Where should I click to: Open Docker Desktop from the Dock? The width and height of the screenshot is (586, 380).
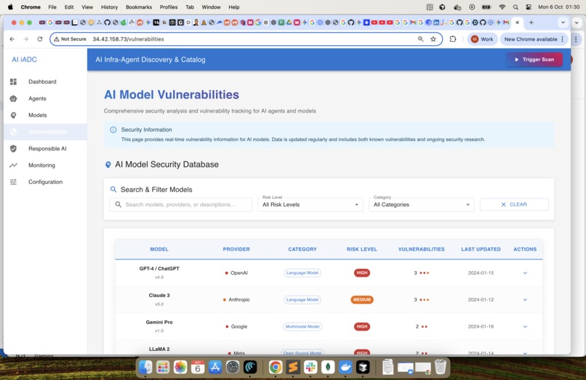345,368
